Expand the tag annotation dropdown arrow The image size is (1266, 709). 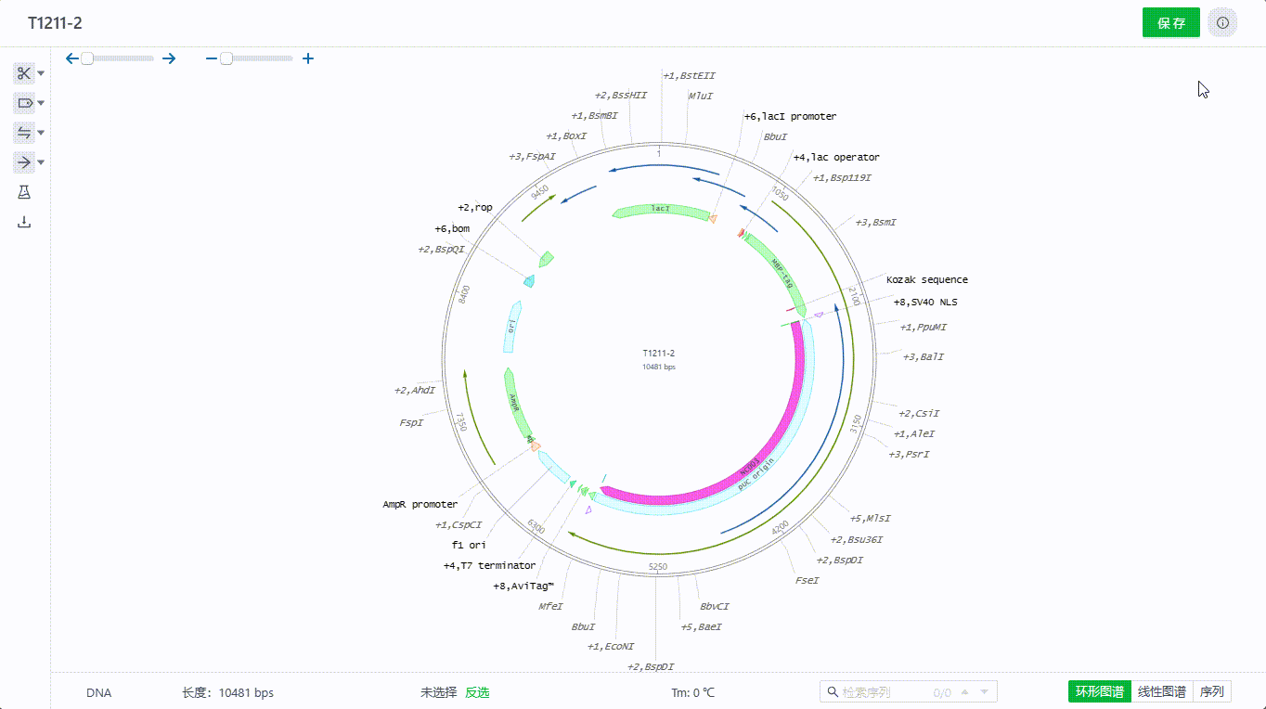[41, 103]
